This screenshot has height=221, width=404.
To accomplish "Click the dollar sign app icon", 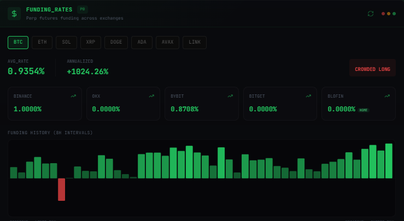I will (x=14, y=14).
